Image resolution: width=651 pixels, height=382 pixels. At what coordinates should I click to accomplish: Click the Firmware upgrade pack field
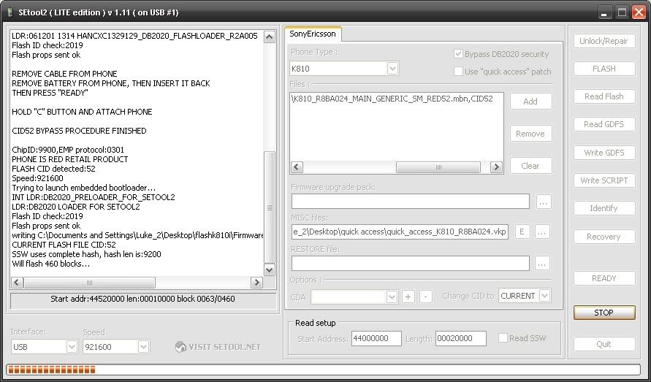(411, 202)
